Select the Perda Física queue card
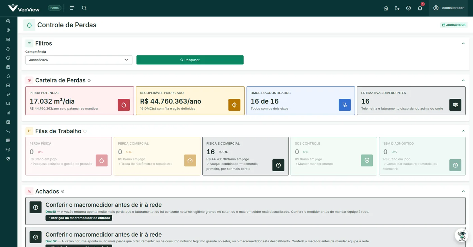This screenshot has width=473, height=247. point(69,156)
